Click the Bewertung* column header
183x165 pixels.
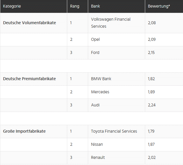click(164, 6)
